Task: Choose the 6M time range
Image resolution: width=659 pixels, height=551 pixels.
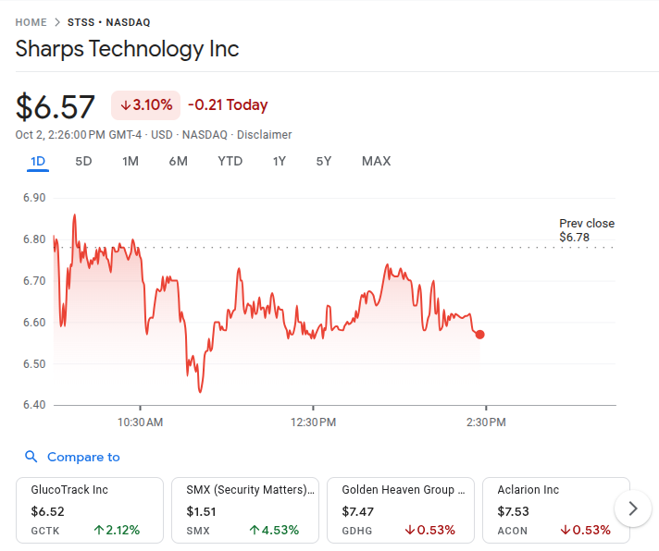Action: click(178, 161)
